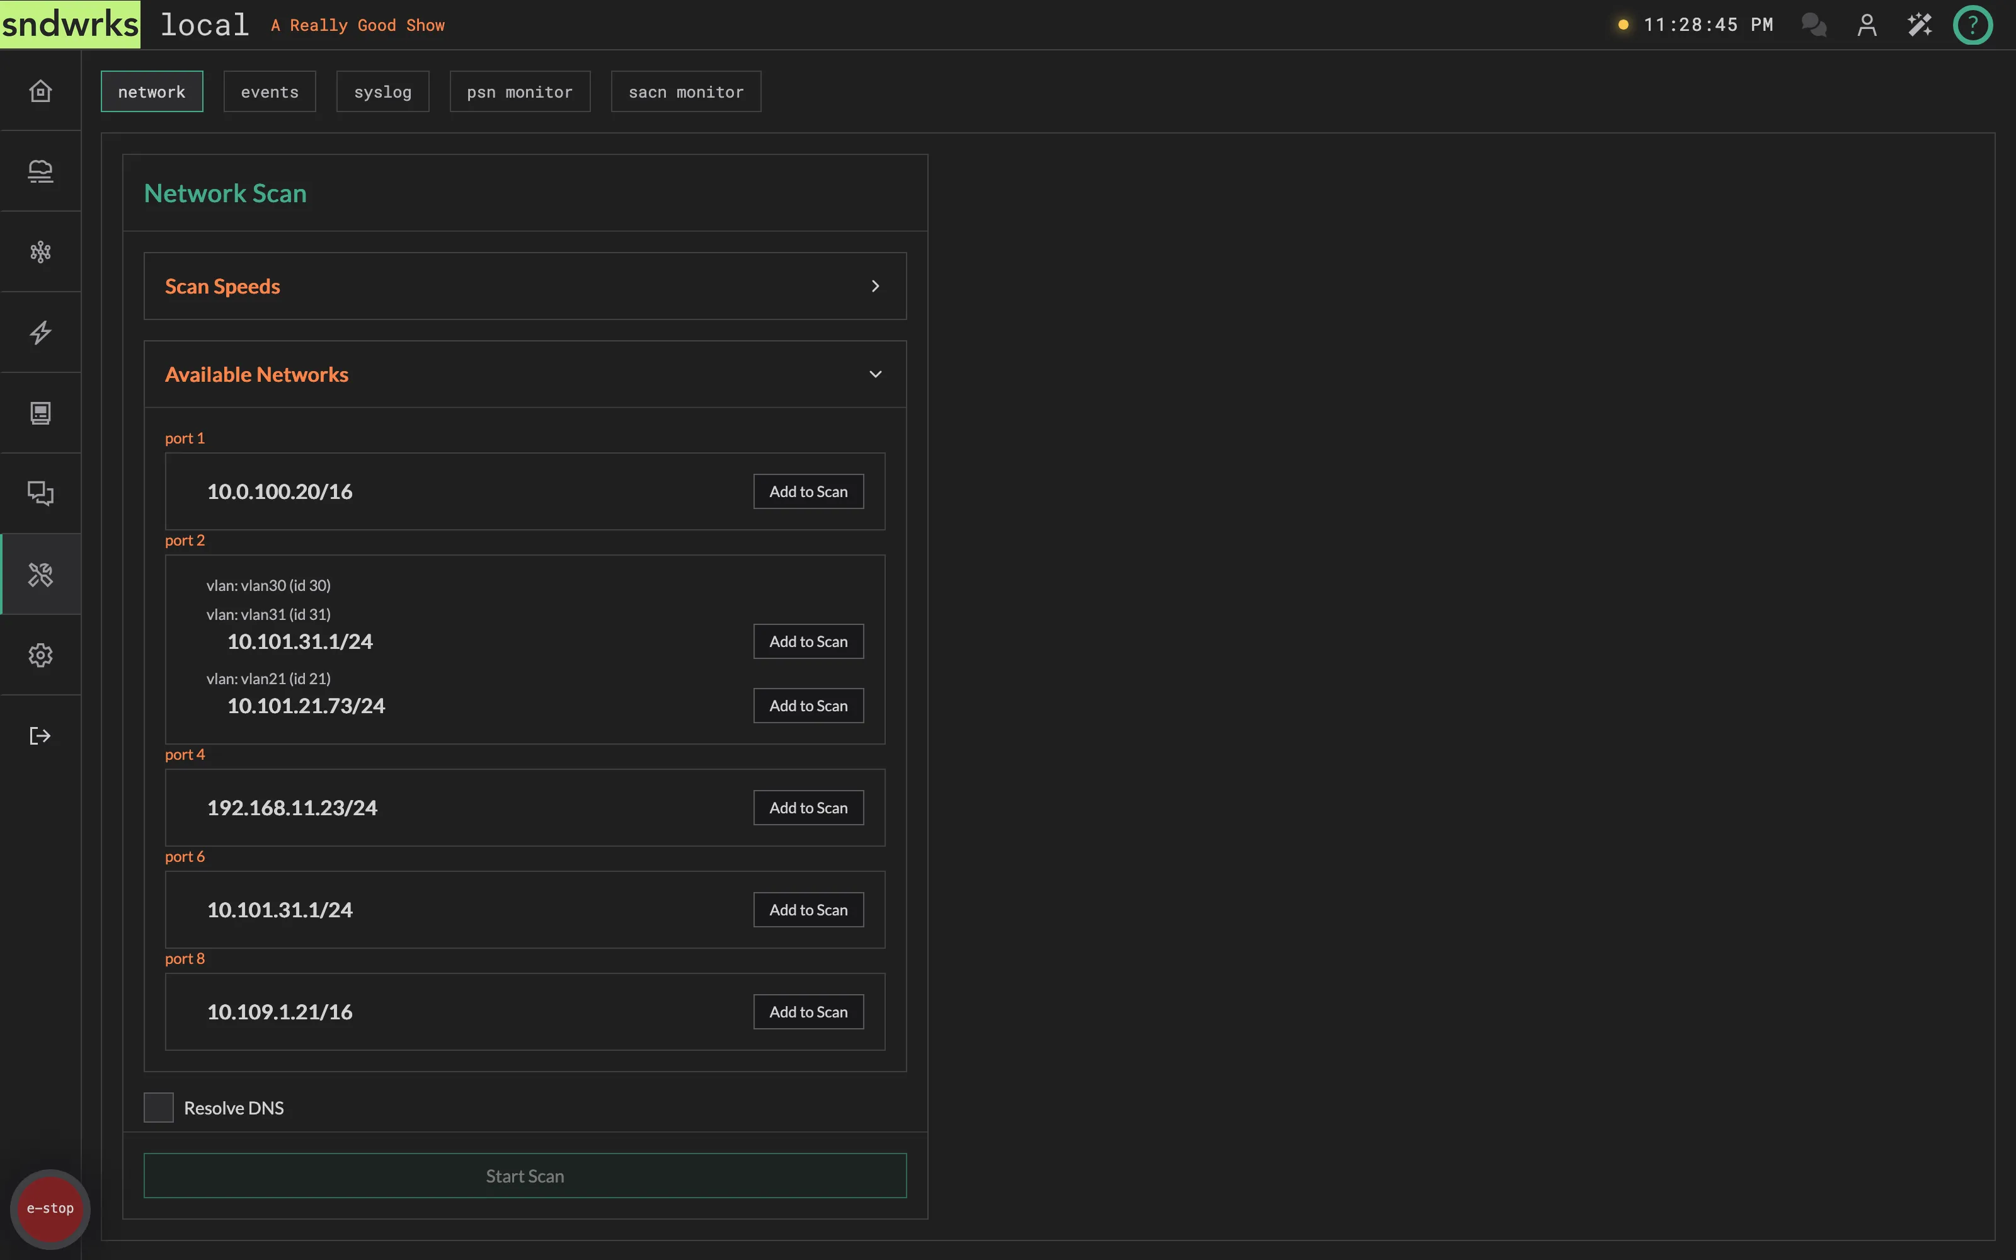
Task: Click the magic wand icon in header
Action: pos(1920,25)
